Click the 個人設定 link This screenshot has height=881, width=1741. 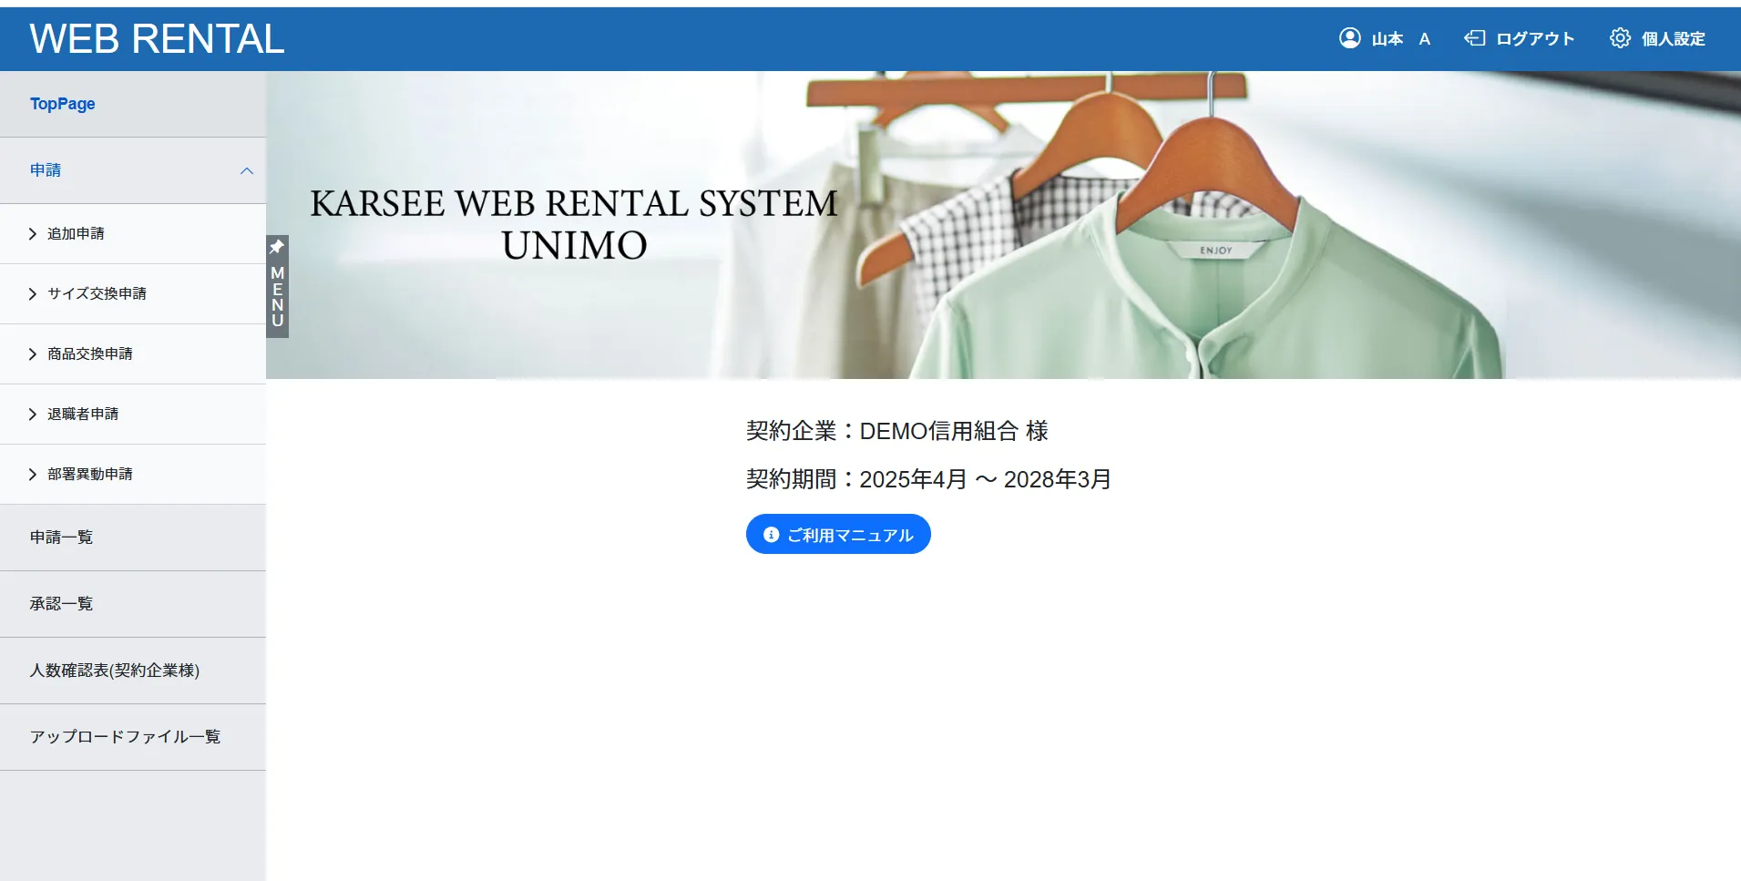tap(1673, 38)
